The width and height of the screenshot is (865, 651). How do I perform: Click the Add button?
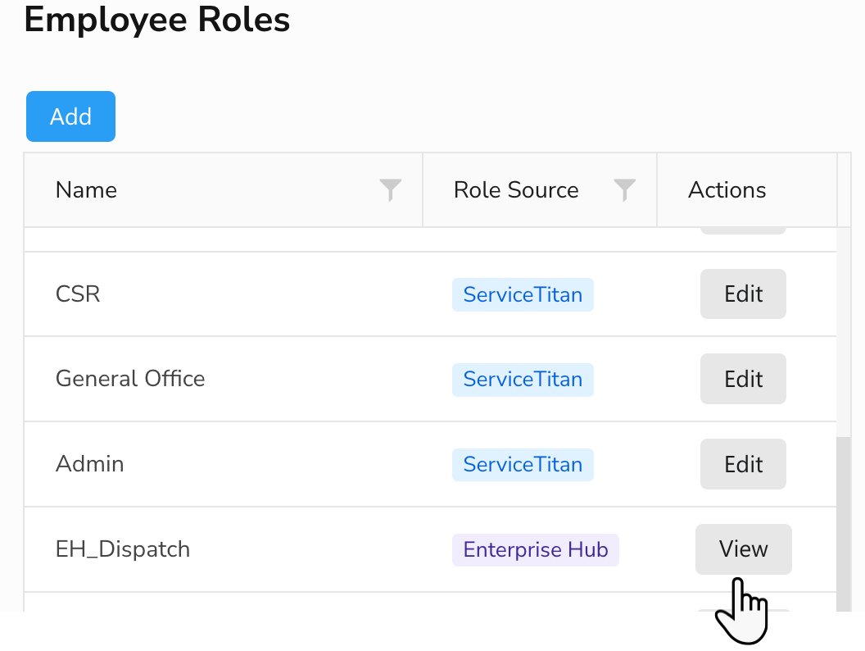coord(70,116)
